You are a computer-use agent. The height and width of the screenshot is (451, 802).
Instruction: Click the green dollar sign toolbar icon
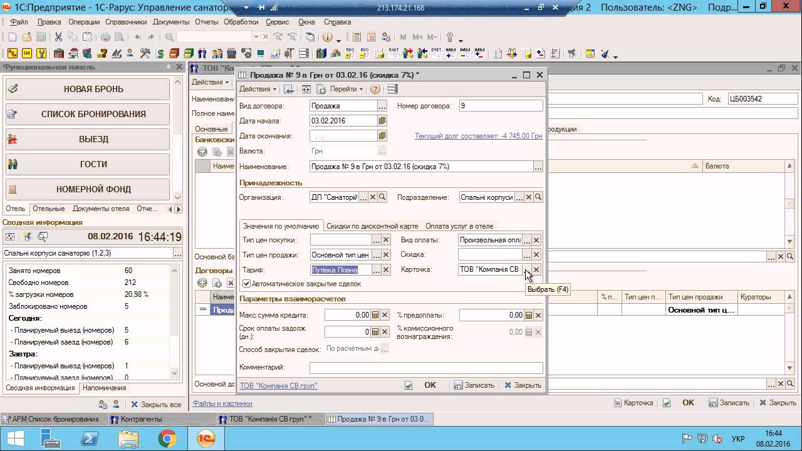click(160, 53)
